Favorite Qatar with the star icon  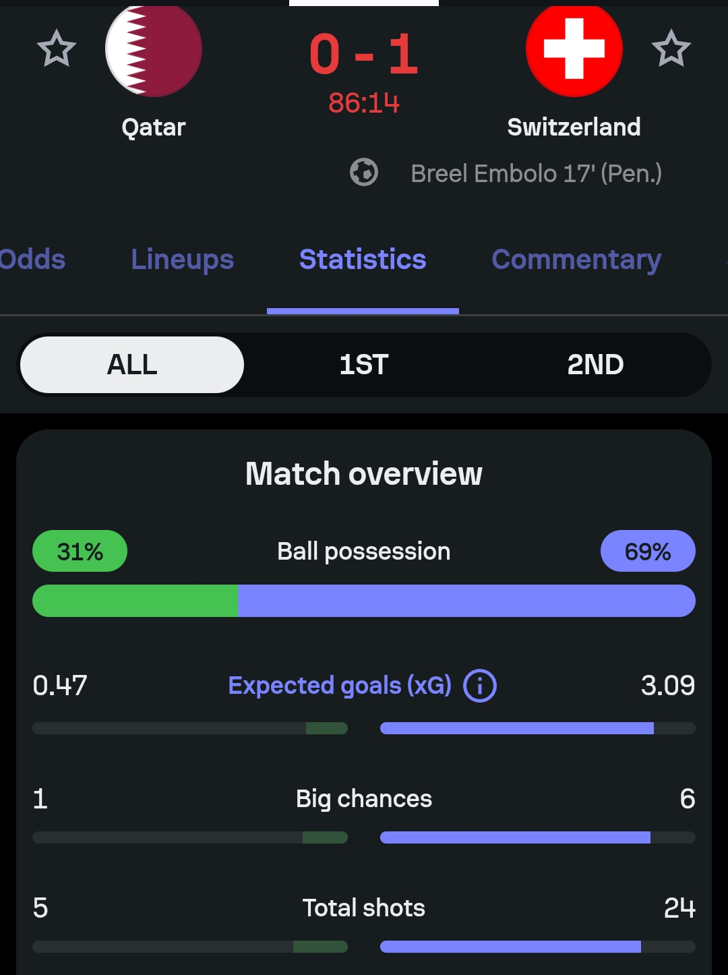pyautogui.click(x=57, y=49)
